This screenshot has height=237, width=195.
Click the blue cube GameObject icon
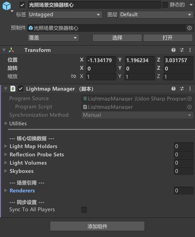pyautogui.click(x=7, y=6)
